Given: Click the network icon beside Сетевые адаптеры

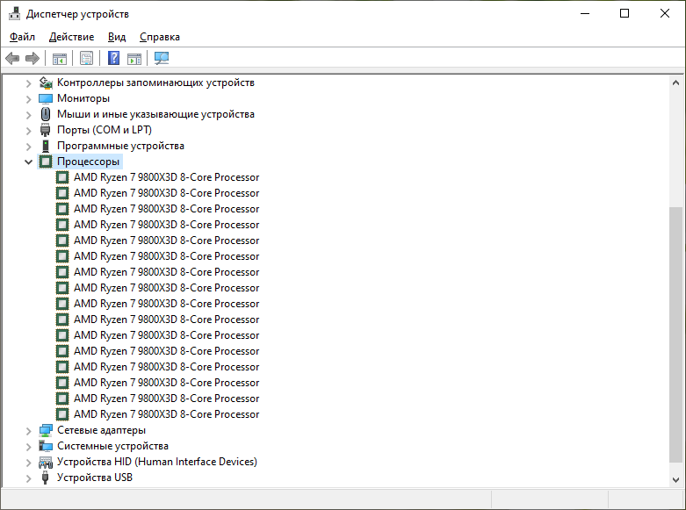Looking at the screenshot, I should pos(46,430).
